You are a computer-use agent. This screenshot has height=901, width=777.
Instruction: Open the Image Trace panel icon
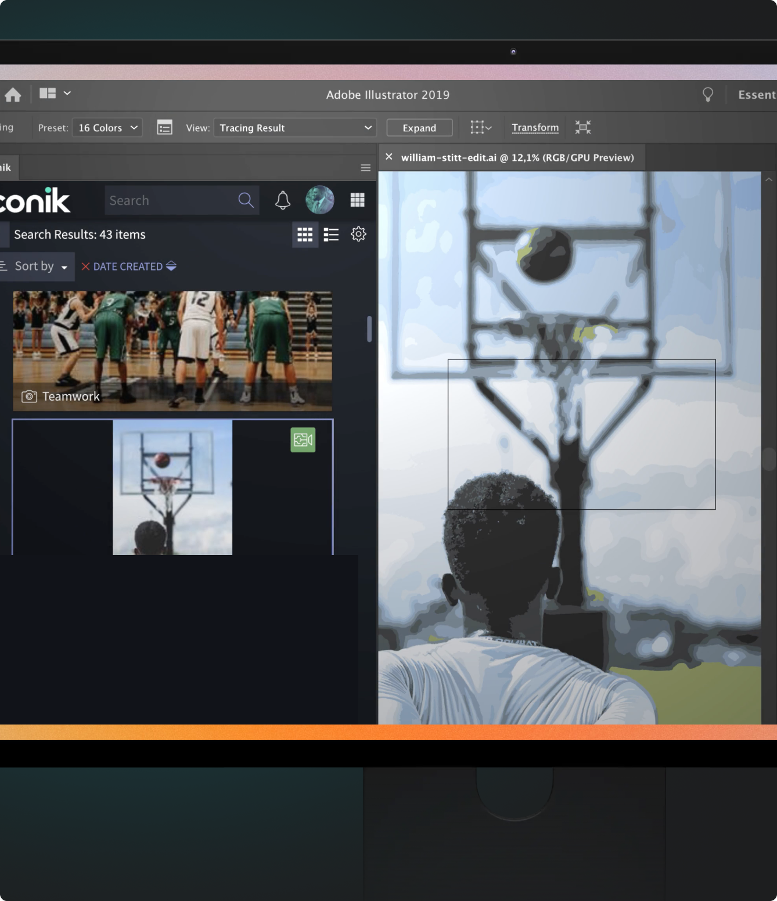164,127
